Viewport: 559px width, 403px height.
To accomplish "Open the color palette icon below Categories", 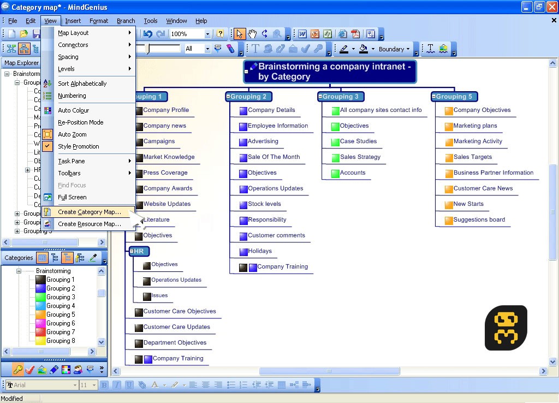I will coord(42,258).
